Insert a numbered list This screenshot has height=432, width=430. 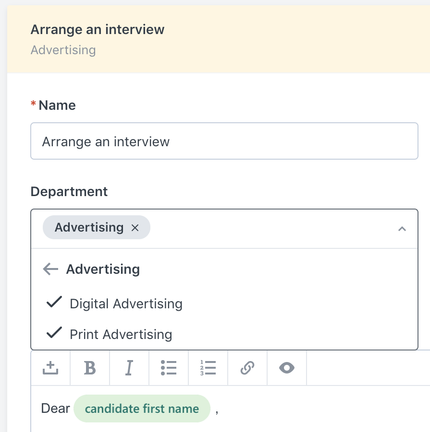pos(208,368)
